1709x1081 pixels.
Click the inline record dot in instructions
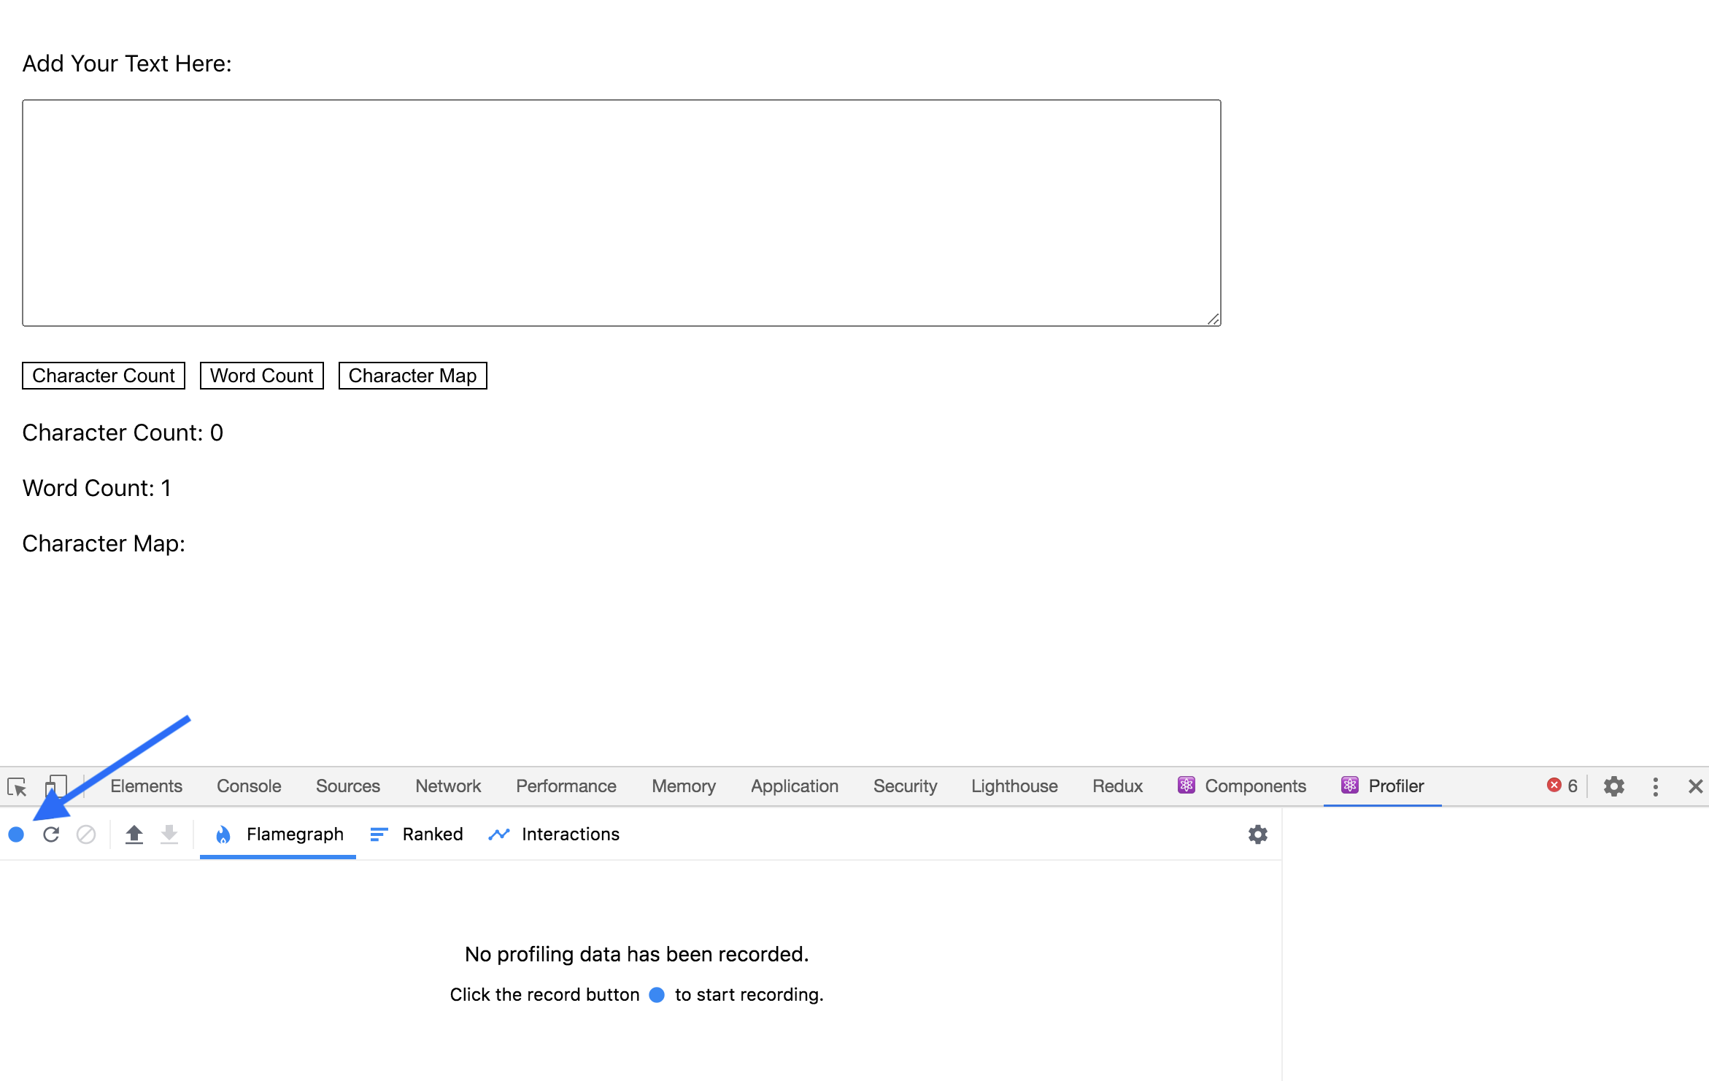(x=657, y=995)
